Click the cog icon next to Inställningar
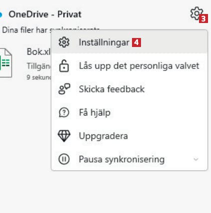Screen dimensions: 211x213 [x=64, y=42]
